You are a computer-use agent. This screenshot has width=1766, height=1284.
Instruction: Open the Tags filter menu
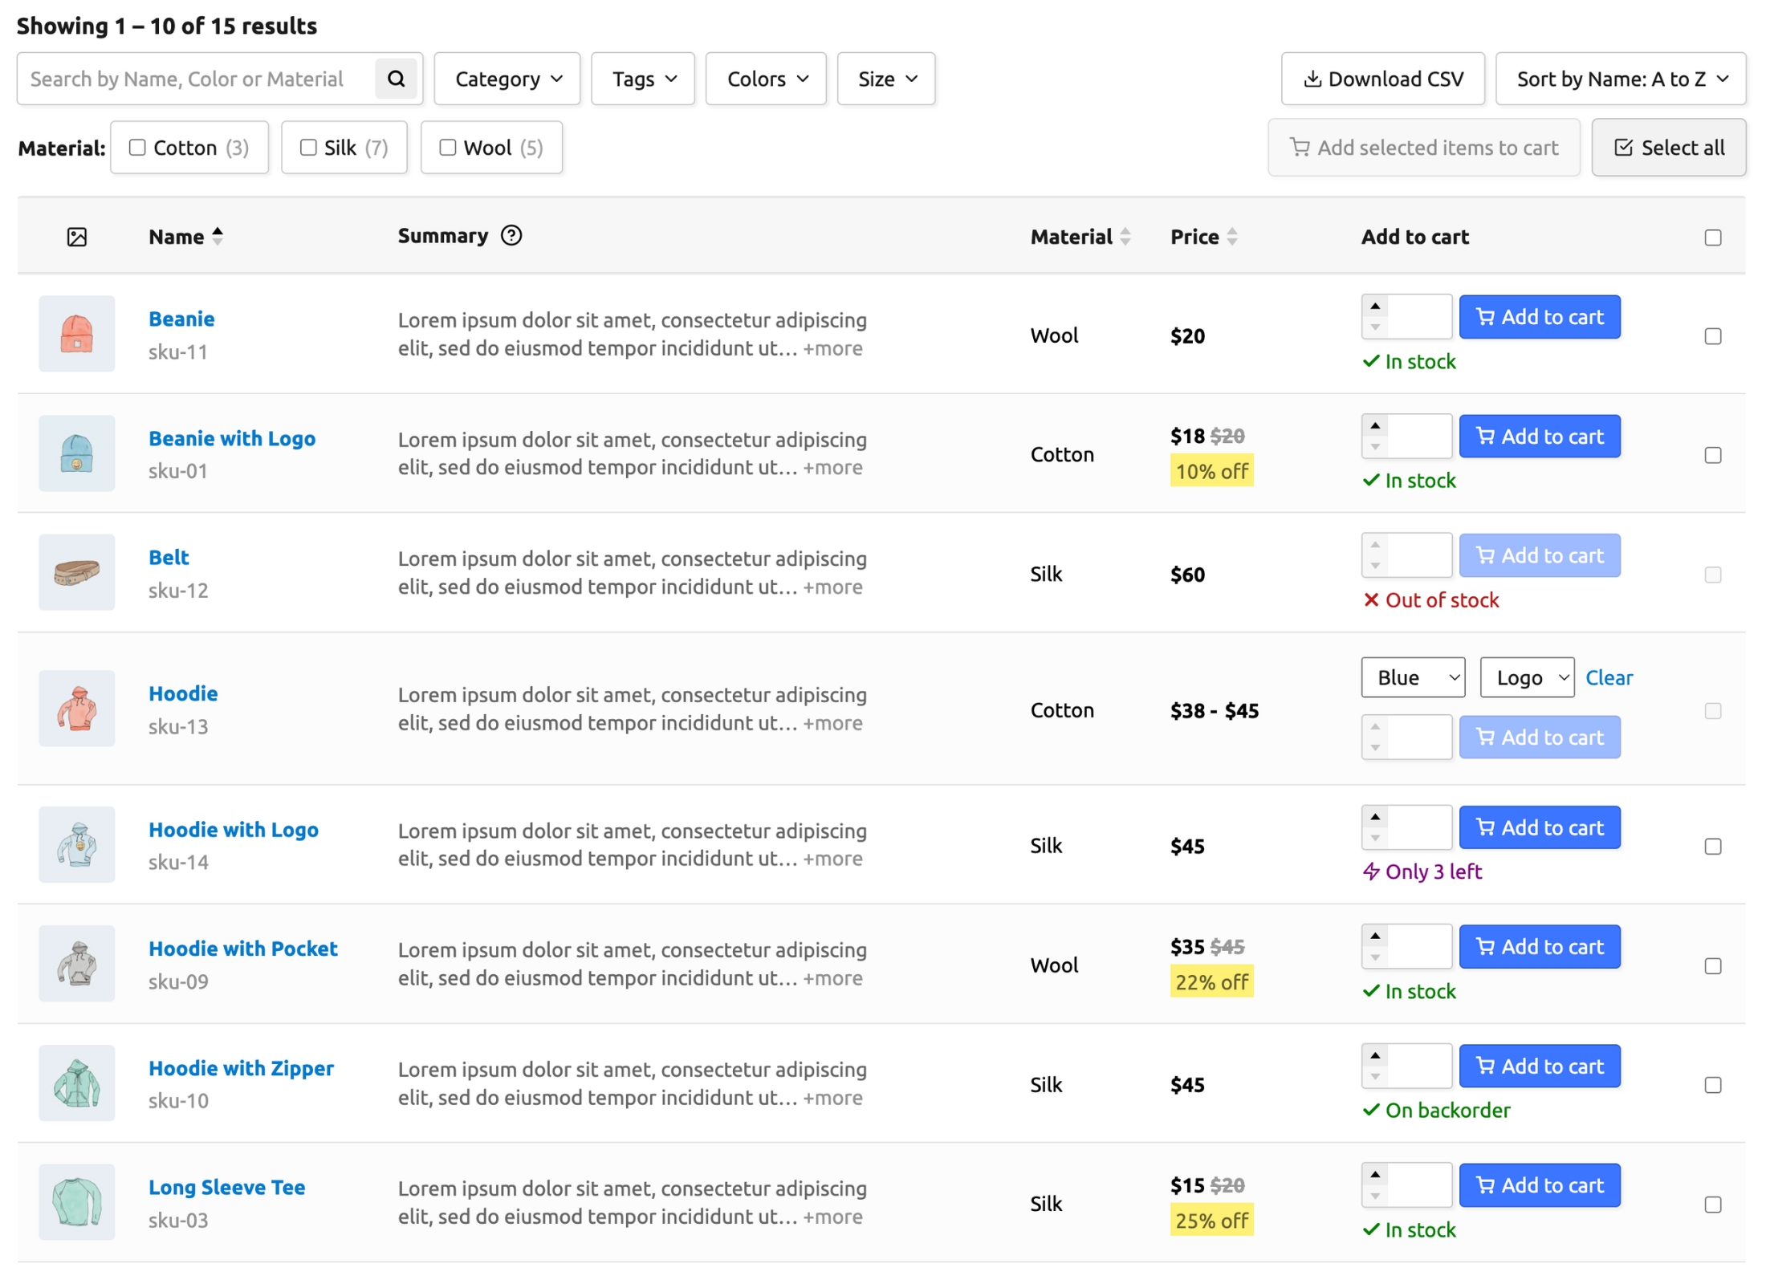point(643,79)
